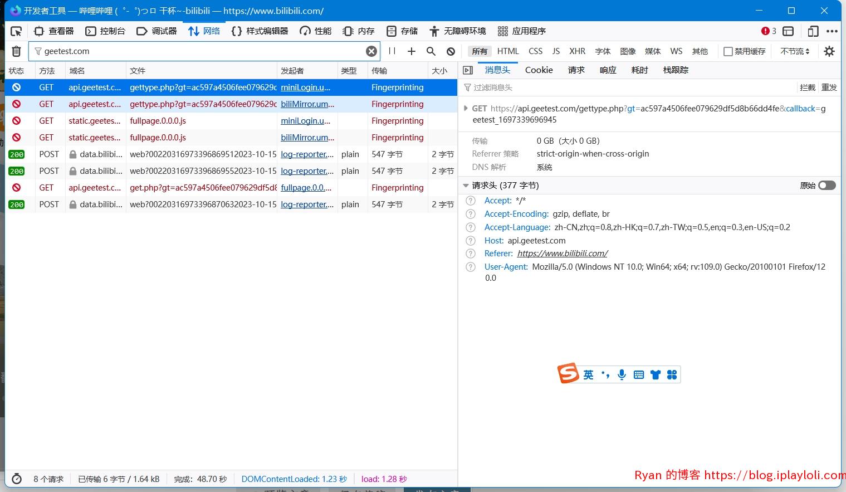Open help icon for Accept-Encoding header
This screenshot has height=492, width=846.
(471, 214)
